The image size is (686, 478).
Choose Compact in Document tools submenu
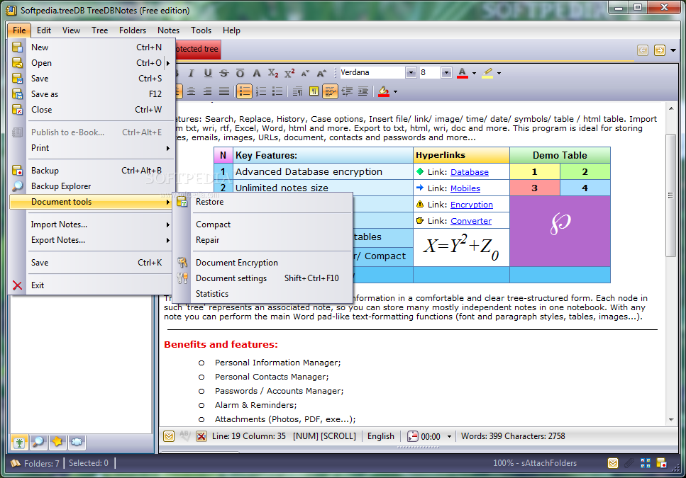tap(262, 224)
